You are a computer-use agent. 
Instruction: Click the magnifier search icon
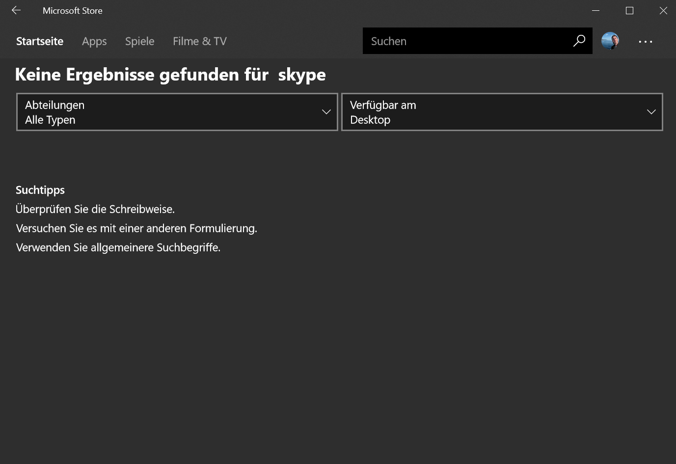tap(579, 41)
